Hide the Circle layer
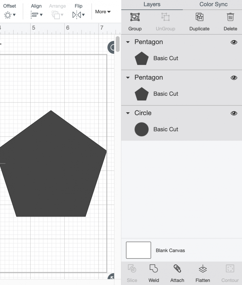 pyautogui.click(x=234, y=113)
